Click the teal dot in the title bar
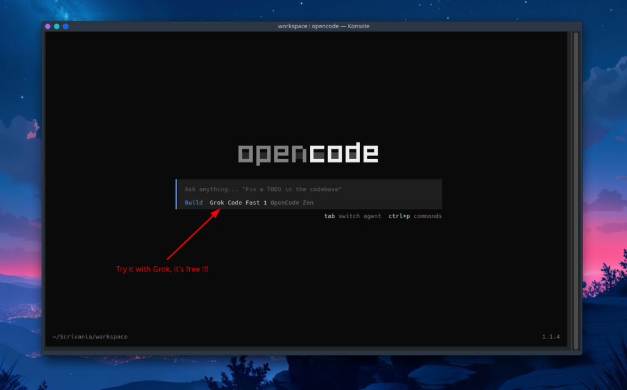The image size is (627, 390). (57, 26)
